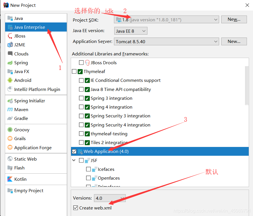Click the Clouds icon in sidebar
Image resolution: width=253 pixels, height=216 pixels.
[10, 53]
